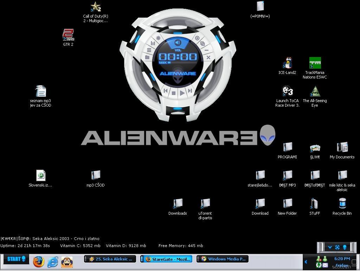Click the "Uptime: 2d 21h 17m 38s" text
Image resolution: width=360 pixels, height=271 pixels.
click(25, 246)
